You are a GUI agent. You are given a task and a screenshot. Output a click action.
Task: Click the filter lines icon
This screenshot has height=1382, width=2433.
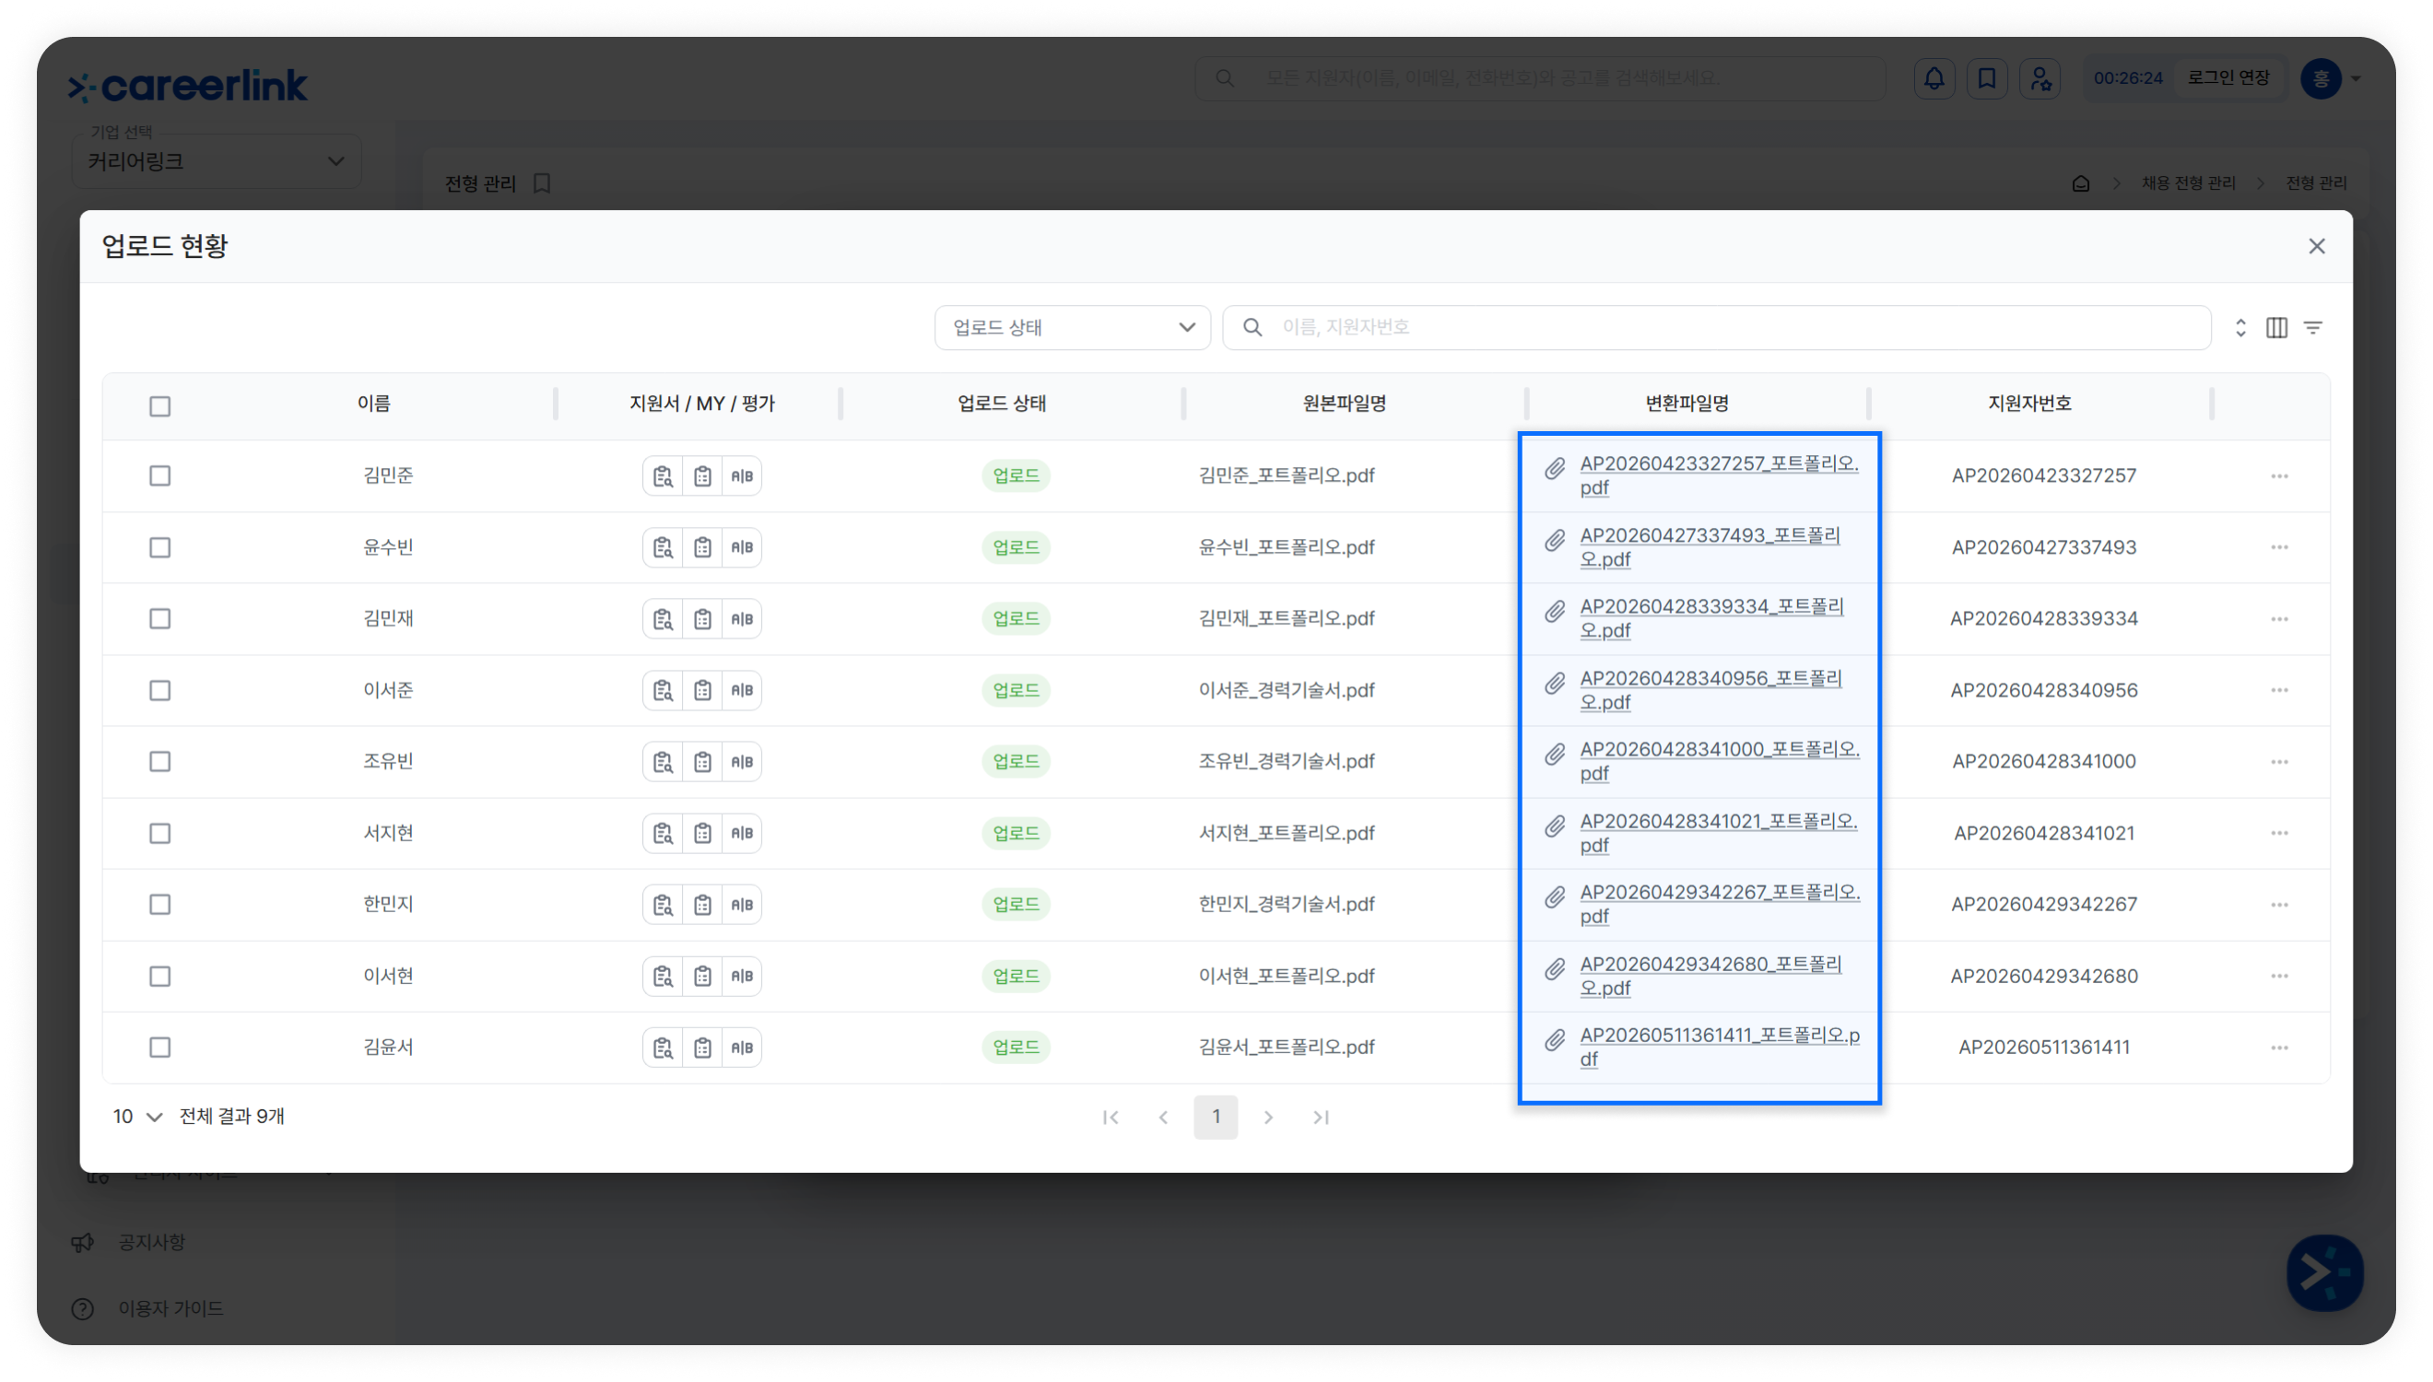coord(2313,327)
